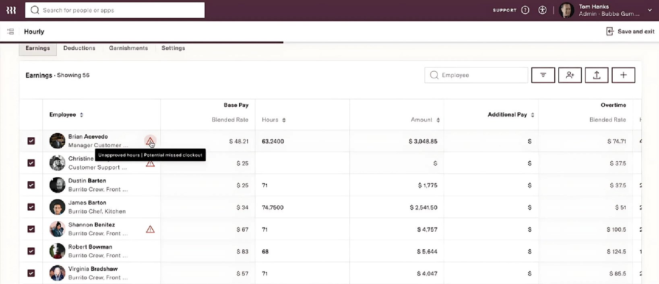The height and width of the screenshot is (284, 659).
Task: Uncheck Dustin Barton's row checkbox
Action: point(31,185)
